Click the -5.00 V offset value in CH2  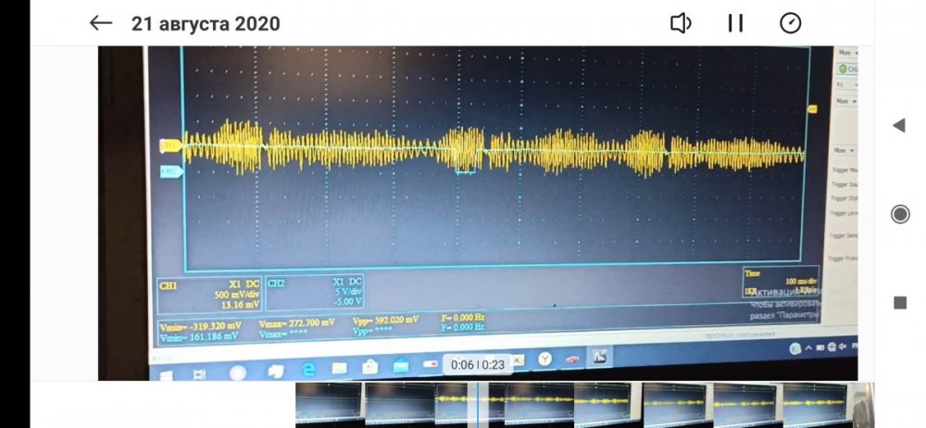tap(347, 301)
